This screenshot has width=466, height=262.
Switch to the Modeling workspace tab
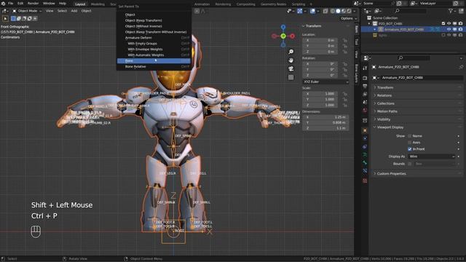[98, 4]
